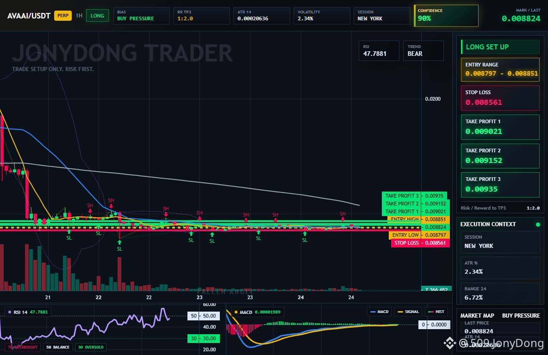The image size is (548, 355).
Task: Click the Last Price 0.008824 field
Action: click(x=500, y=327)
